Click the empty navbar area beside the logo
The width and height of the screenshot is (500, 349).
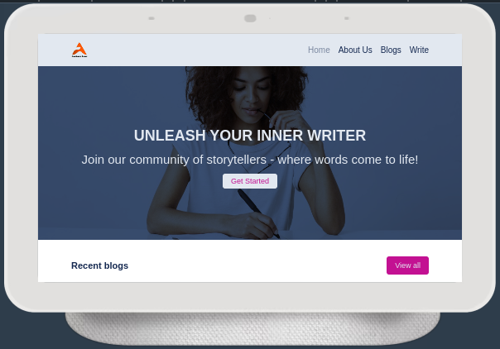[x=191, y=50]
